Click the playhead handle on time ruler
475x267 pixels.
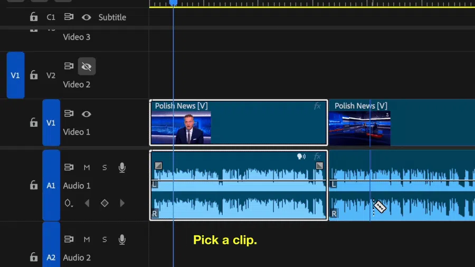173,3
